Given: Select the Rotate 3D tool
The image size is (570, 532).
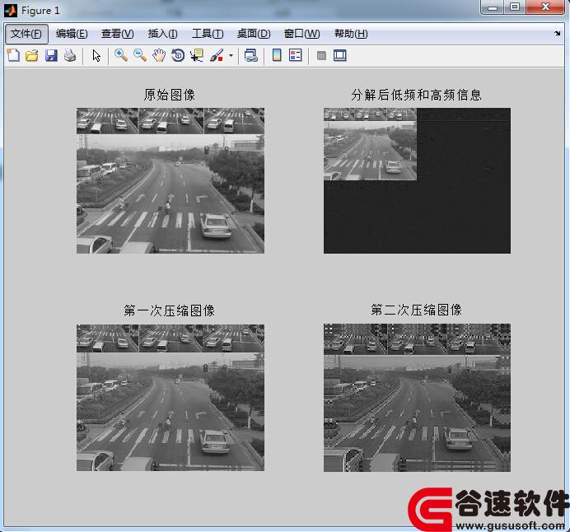Looking at the screenshot, I should pos(178,56).
